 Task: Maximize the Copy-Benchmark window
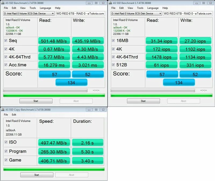[x=96, y=110]
